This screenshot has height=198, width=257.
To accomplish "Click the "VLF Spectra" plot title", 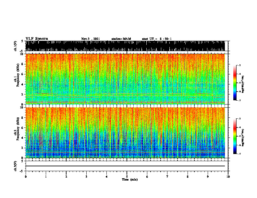I will [37, 38].
